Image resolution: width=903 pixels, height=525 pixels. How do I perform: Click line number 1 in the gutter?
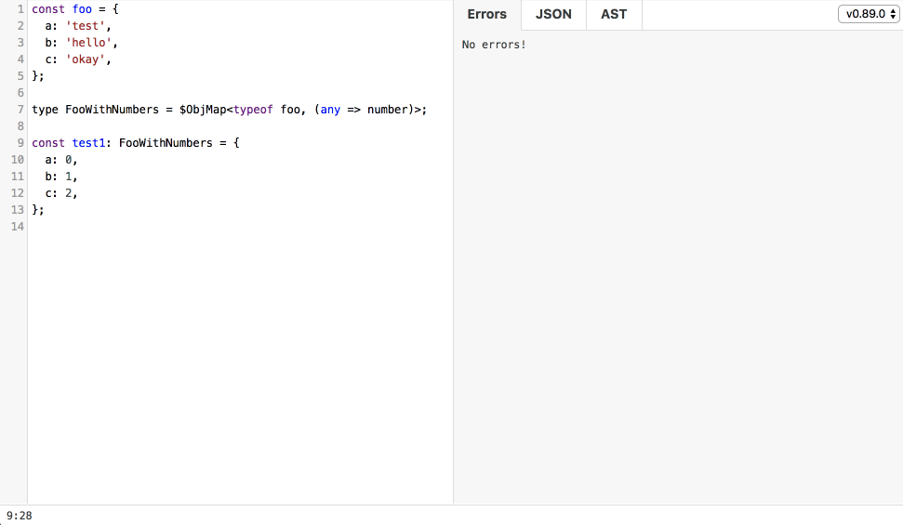tap(20, 9)
